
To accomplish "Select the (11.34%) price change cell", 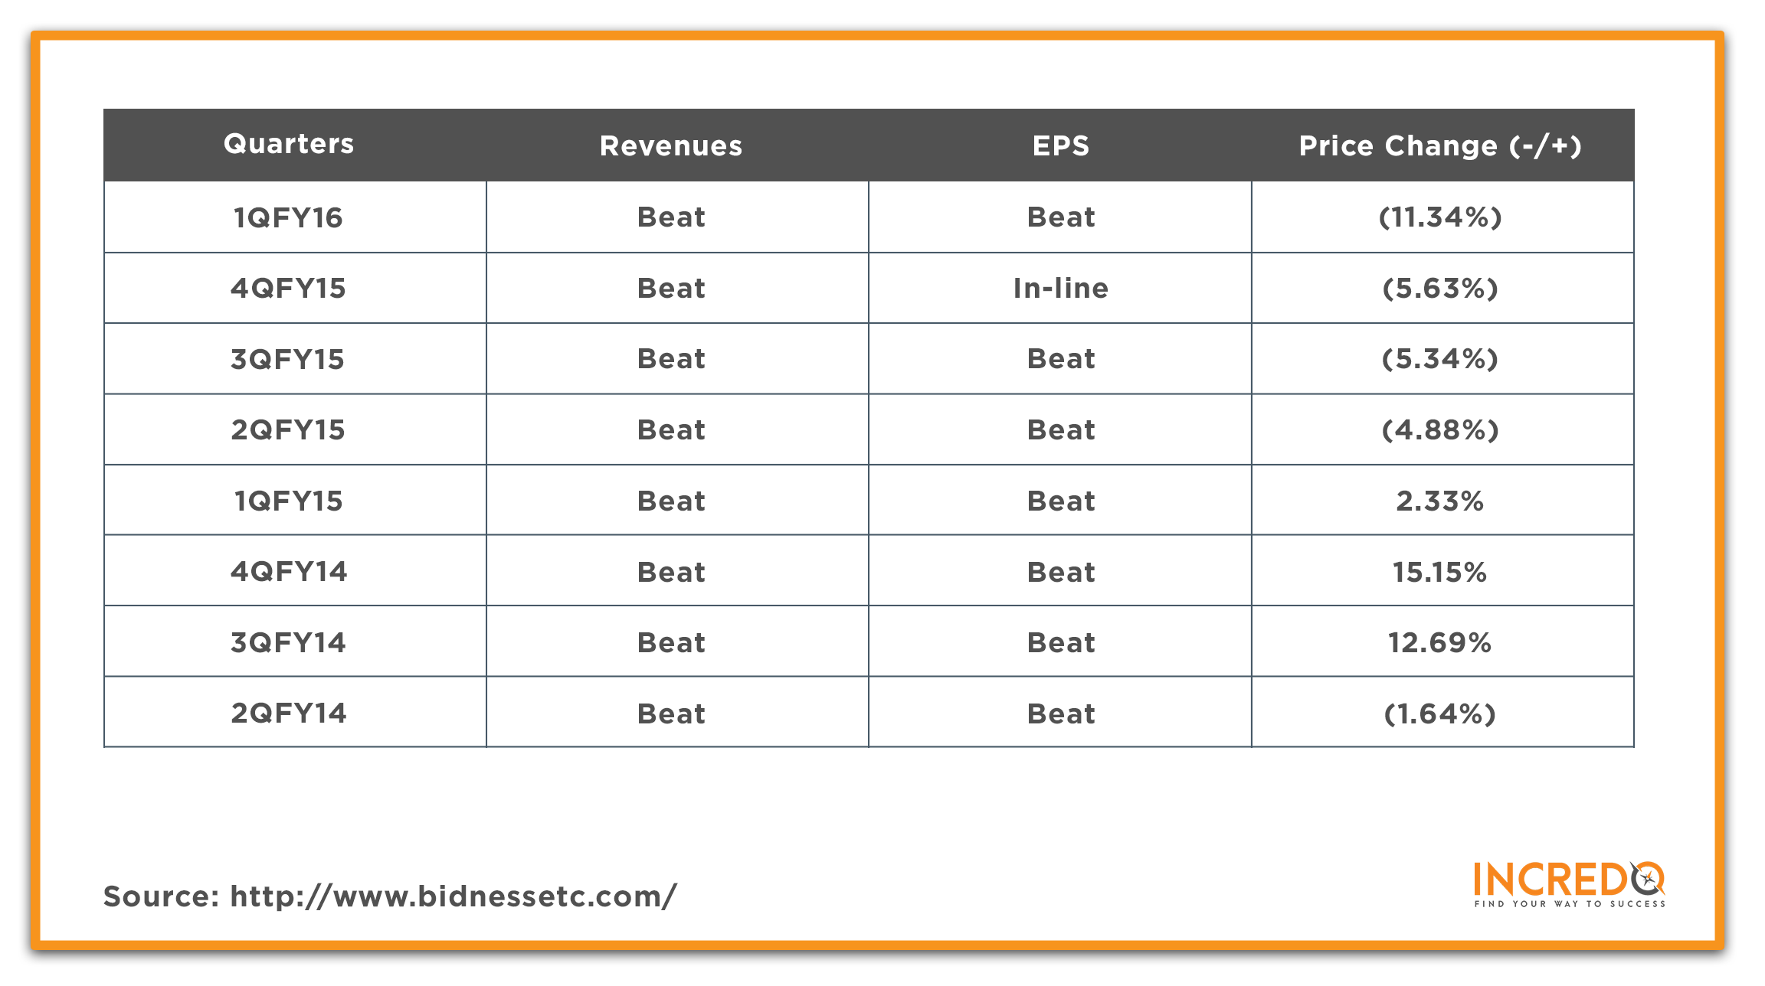I will point(1442,217).
